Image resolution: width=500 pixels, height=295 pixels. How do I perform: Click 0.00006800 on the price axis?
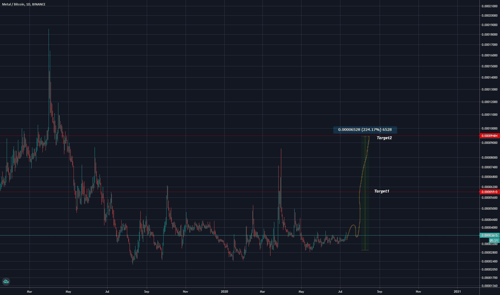pyautogui.click(x=489, y=176)
